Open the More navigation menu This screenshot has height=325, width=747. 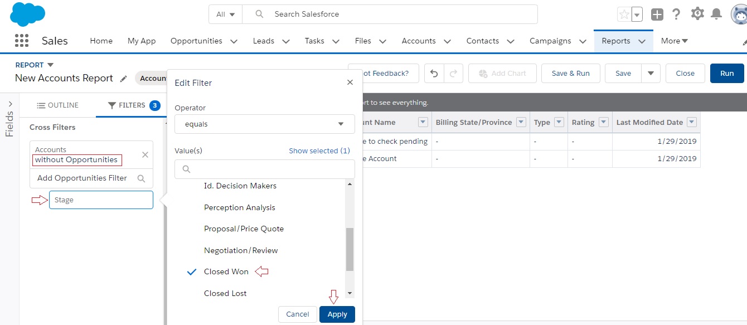[675, 41]
